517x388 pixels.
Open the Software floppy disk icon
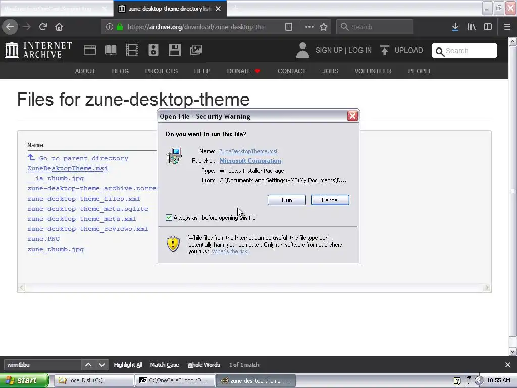pos(174,50)
